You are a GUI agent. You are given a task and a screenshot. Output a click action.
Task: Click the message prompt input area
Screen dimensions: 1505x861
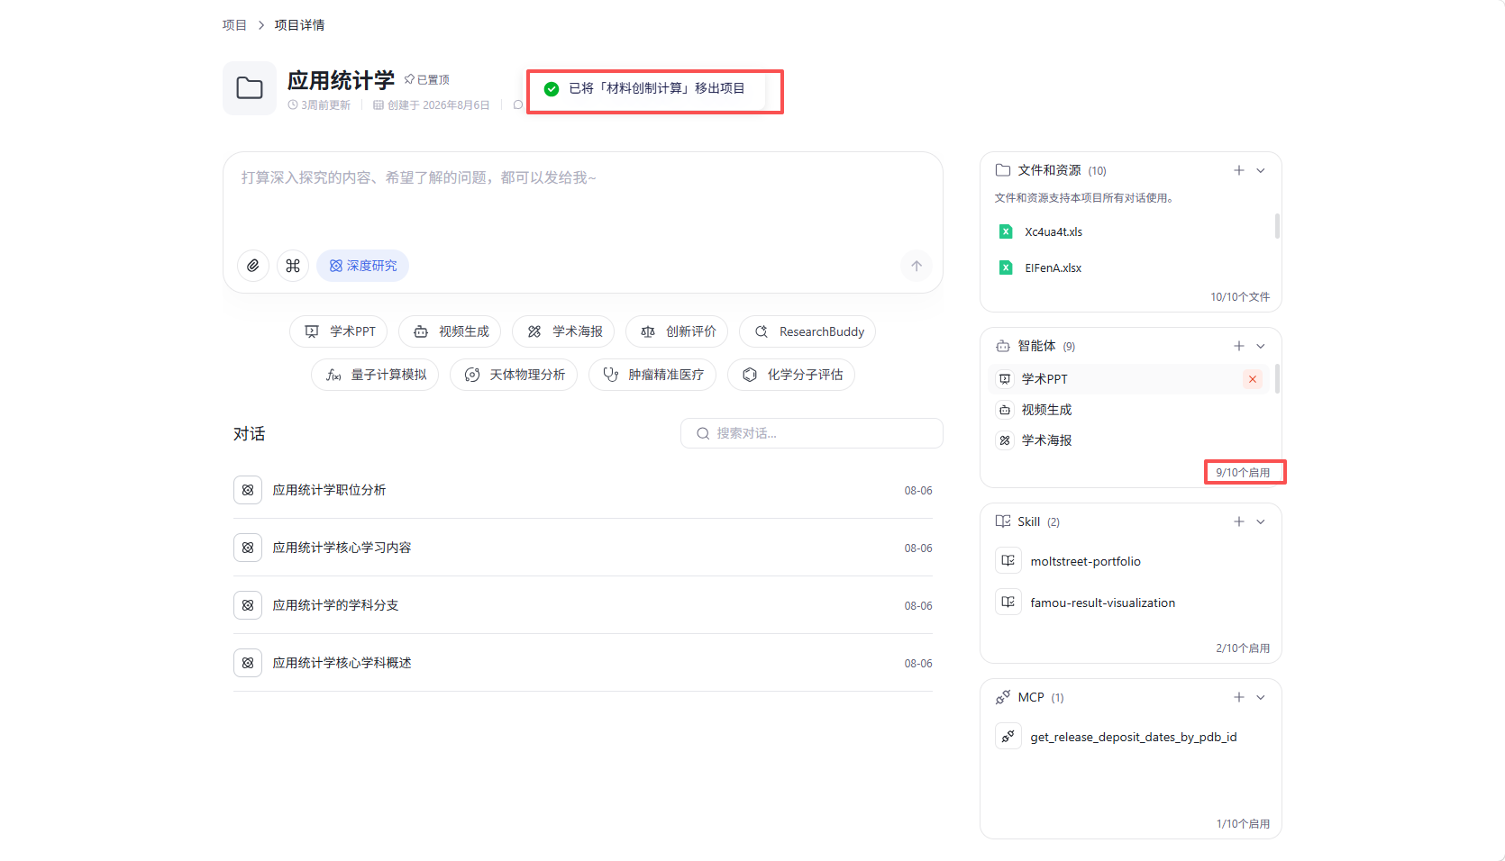tap(583, 198)
